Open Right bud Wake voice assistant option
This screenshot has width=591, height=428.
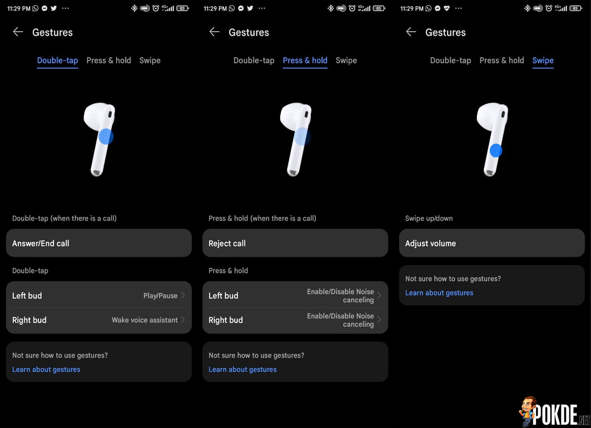point(99,320)
